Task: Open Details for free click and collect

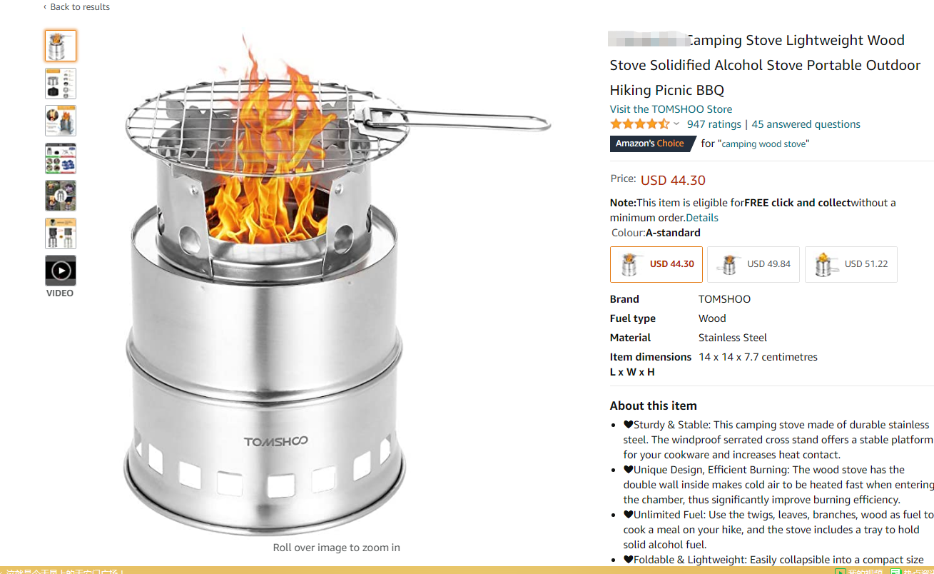Action: pos(702,218)
